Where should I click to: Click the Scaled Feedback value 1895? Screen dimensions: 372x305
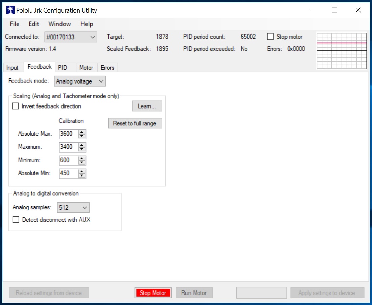162,49
